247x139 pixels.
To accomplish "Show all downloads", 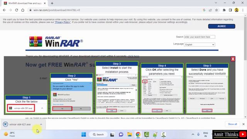I will point(232,124).
